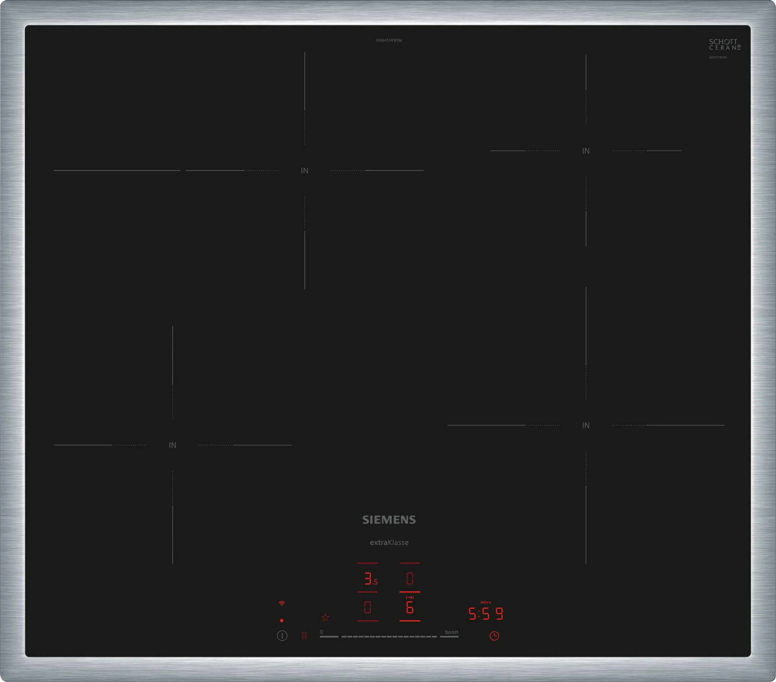This screenshot has width=776, height=682.
Task: Tap the extraKlasse label
Action: click(x=389, y=543)
